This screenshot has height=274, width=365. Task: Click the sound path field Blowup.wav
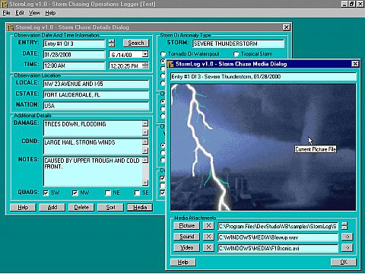(x=278, y=237)
